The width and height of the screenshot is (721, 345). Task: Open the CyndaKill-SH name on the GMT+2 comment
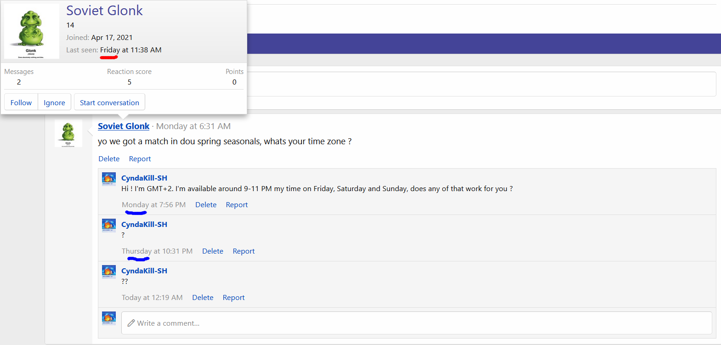pyautogui.click(x=144, y=178)
